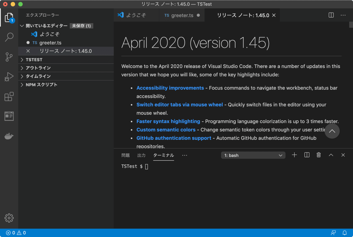
Task: Open the 1: bash terminal dropdown
Action: coord(253,155)
